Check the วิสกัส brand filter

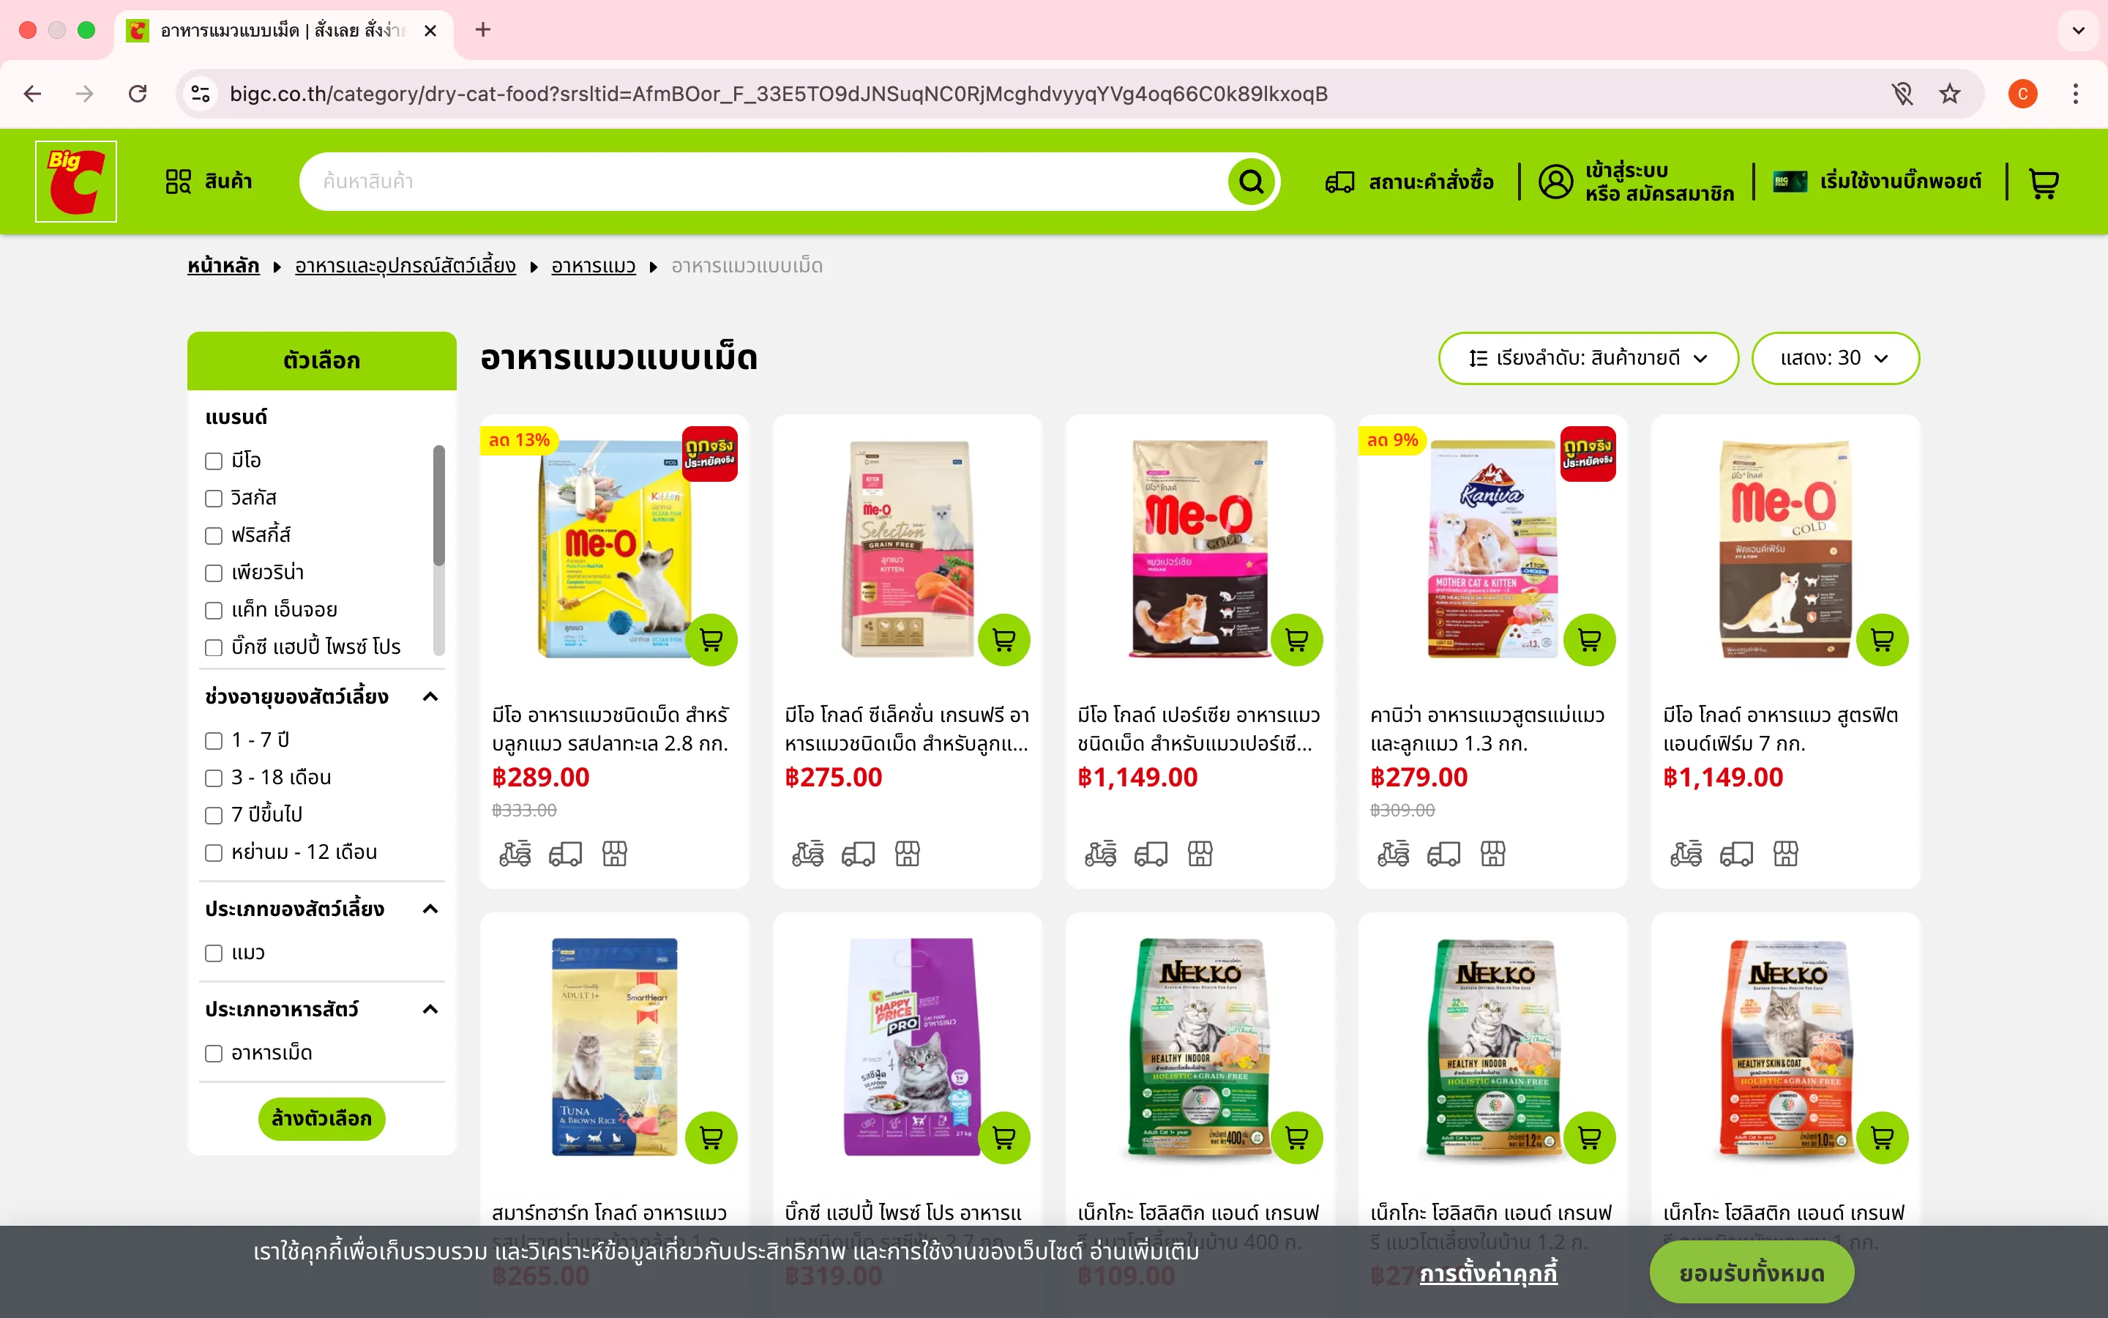214,498
